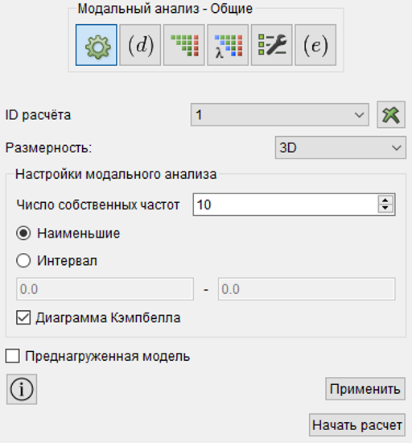Enable Преднагруженная модель checkbox

point(12,356)
